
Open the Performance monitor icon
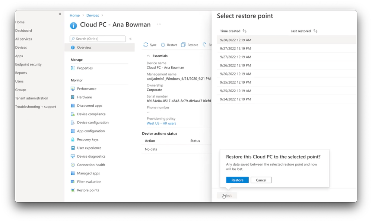[x=73, y=89]
